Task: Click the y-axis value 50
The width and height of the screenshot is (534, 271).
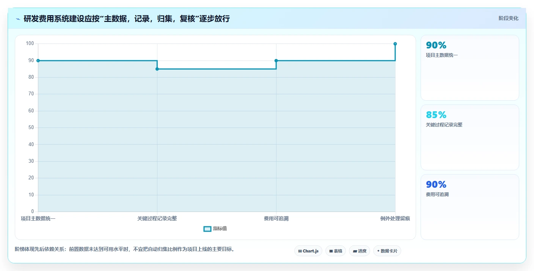Action: [x=31, y=128]
